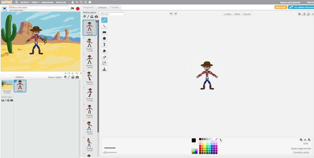The image size is (314, 158).
Task: Click the Limpiar button
Action: tap(228, 14)
